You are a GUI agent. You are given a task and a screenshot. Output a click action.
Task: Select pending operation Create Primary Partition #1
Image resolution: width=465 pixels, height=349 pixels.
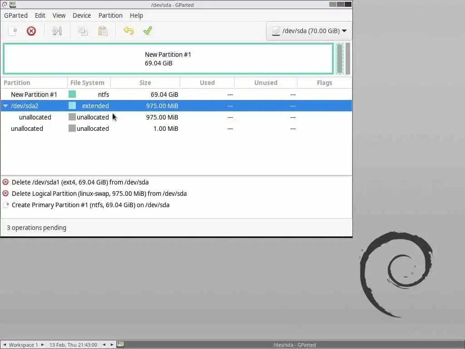(176, 205)
